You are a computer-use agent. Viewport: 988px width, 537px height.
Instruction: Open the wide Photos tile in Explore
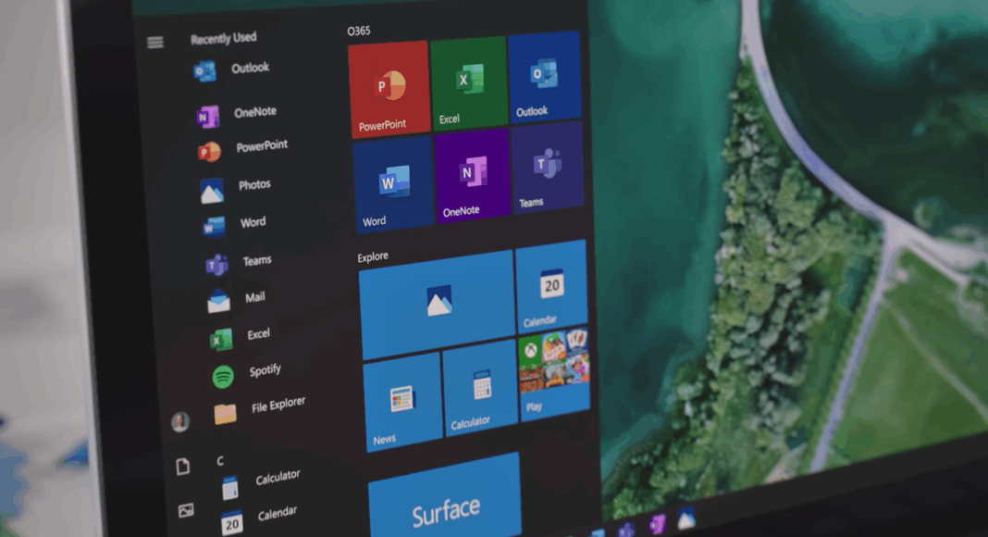[438, 305]
